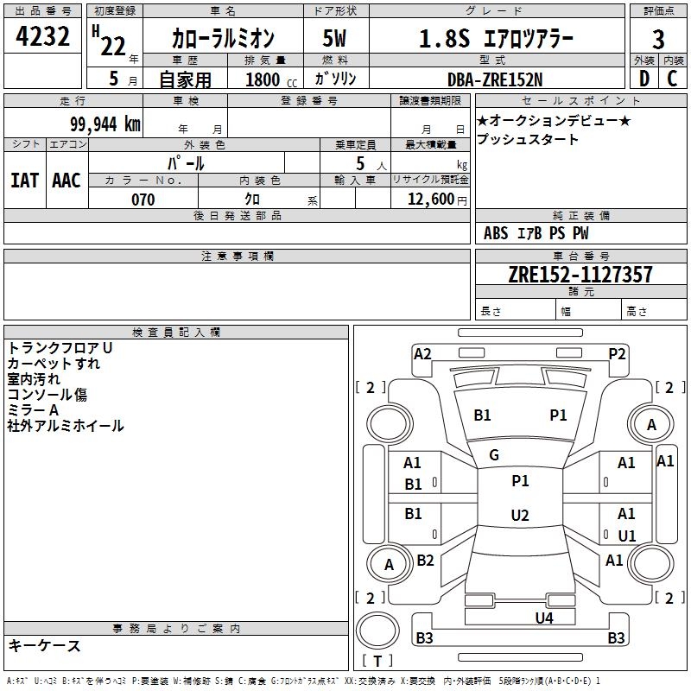Viewport: 691px width, 691px height.
Task: Click the color number 070 field
Action: click(x=143, y=200)
